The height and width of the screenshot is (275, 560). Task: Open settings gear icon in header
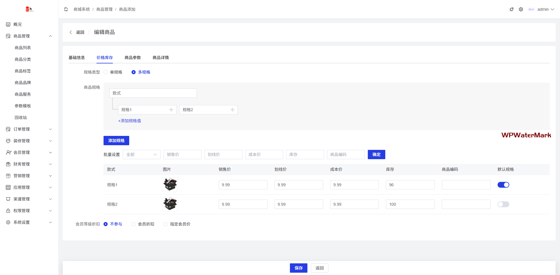point(521,9)
